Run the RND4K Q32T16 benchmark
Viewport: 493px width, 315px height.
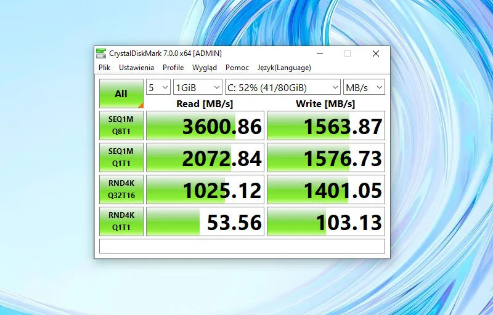[x=121, y=189]
